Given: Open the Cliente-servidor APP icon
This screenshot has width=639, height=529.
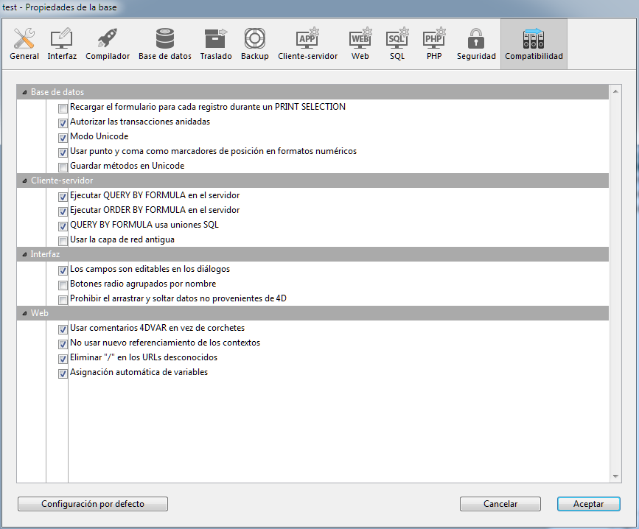Looking at the screenshot, I should pyautogui.click(x=307, y=38).
